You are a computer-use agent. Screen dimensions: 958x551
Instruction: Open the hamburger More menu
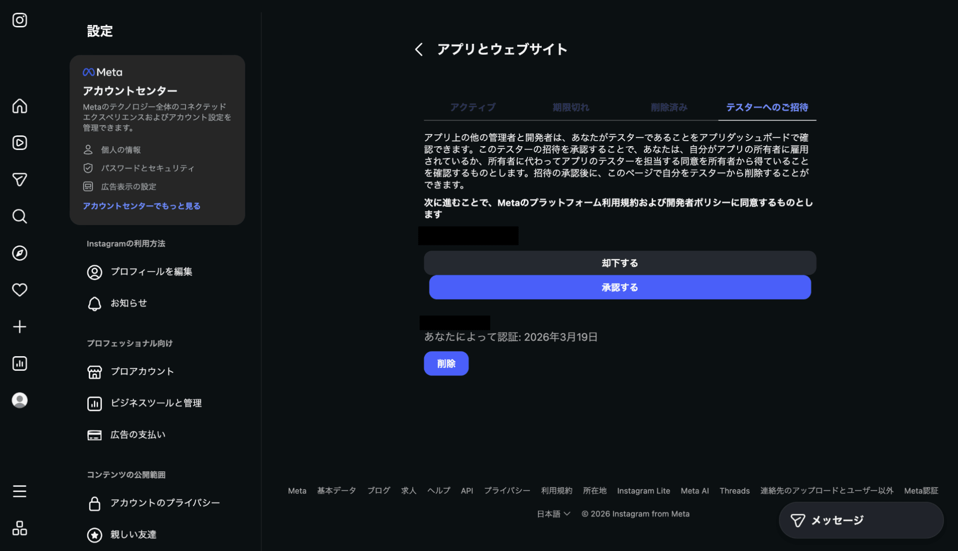[x=19, y=491]
